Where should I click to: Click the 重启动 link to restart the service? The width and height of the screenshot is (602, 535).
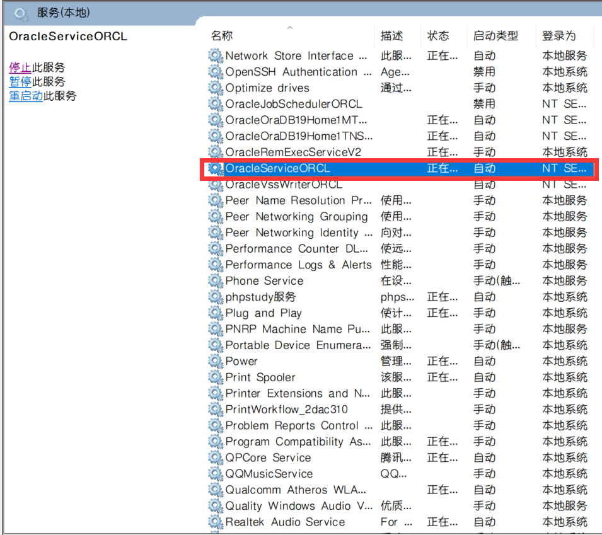tap(26, 96)
